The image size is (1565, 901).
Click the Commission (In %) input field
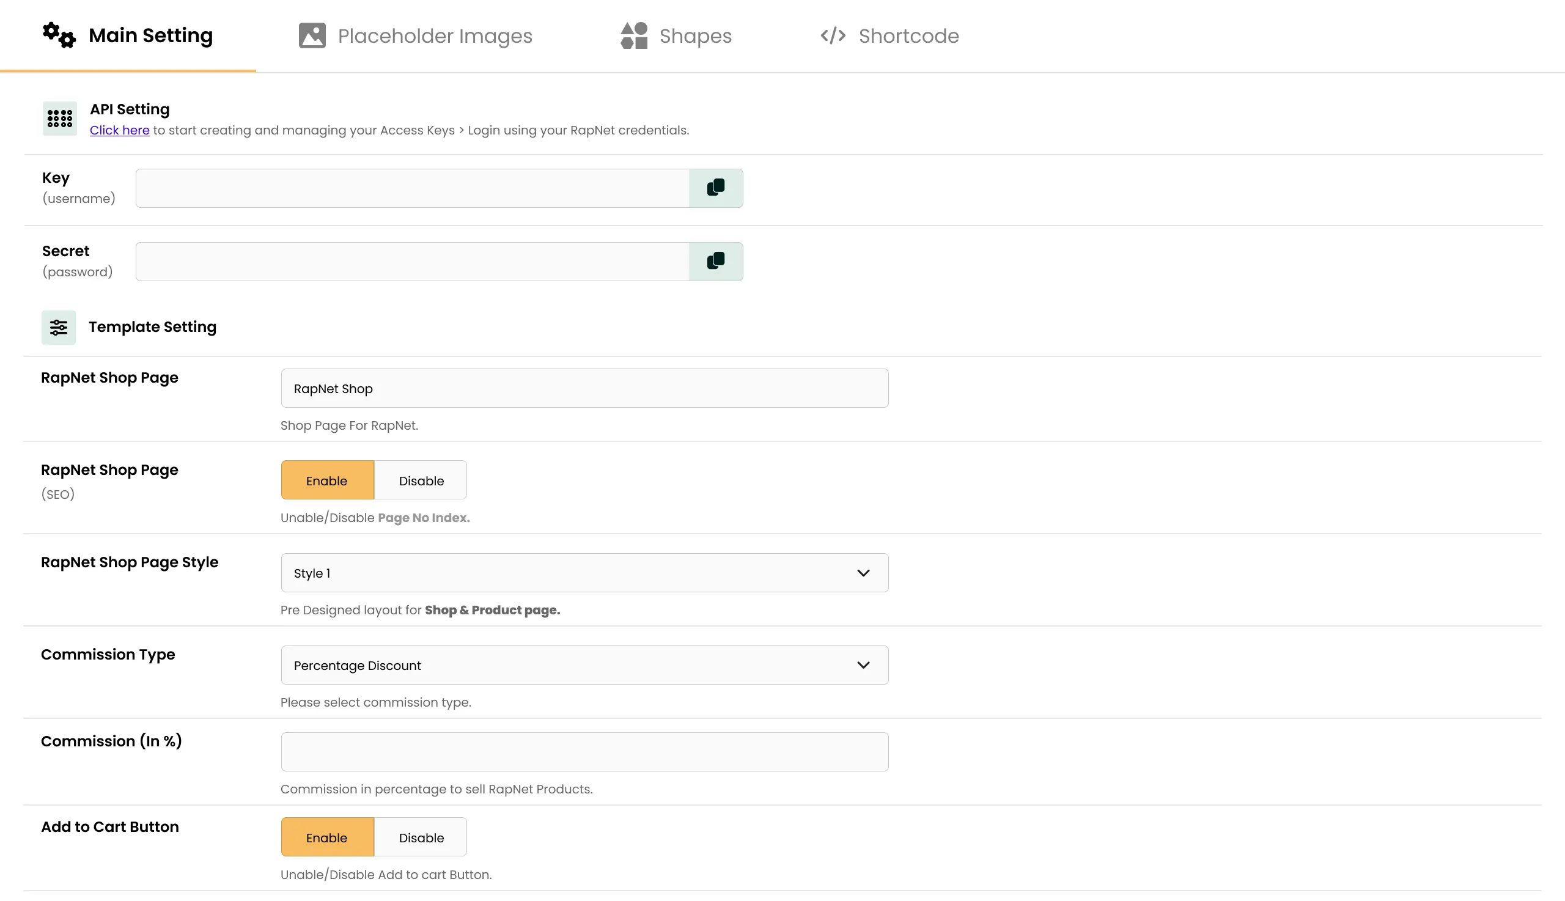584,751
